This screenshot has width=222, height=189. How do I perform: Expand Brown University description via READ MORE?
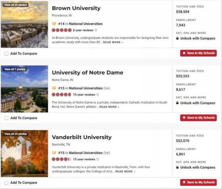tap(113, 42)
